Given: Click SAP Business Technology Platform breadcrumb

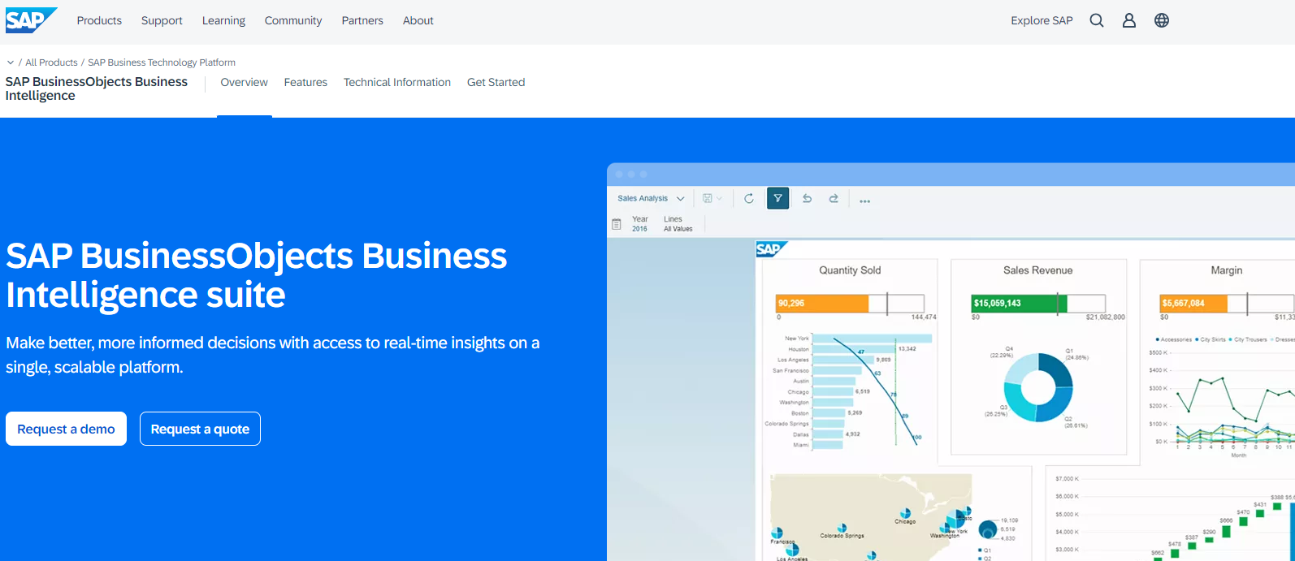Looking at the screenshot, I should (162, 63).
